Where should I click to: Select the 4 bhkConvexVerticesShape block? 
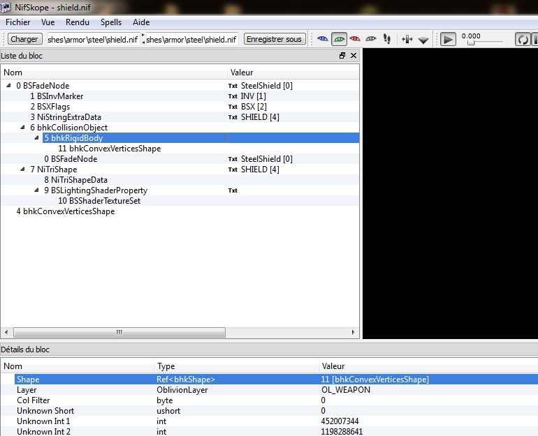(x=66, y=211)
